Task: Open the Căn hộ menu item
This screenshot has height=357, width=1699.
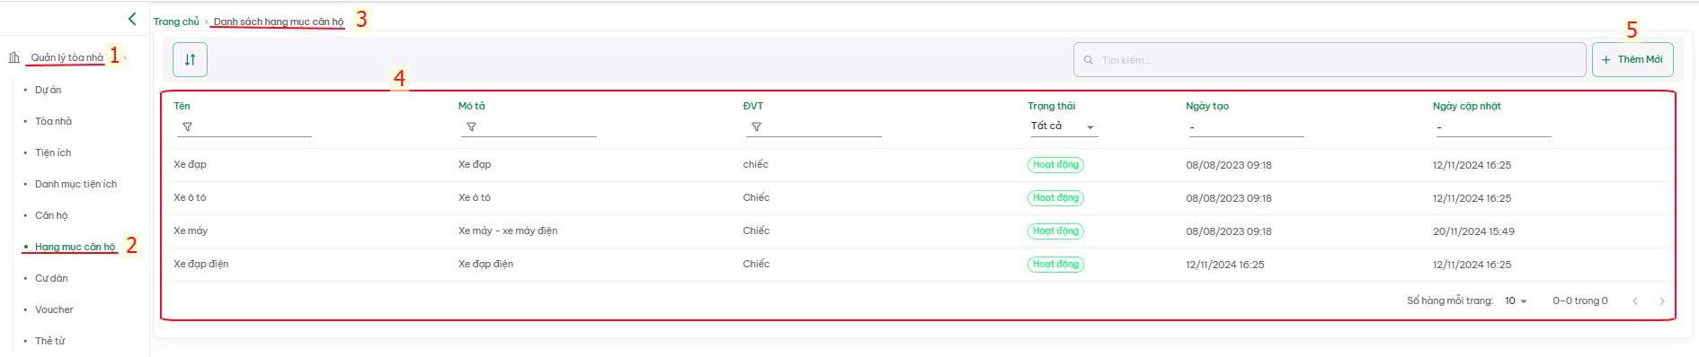Action: tap(51, 215)
